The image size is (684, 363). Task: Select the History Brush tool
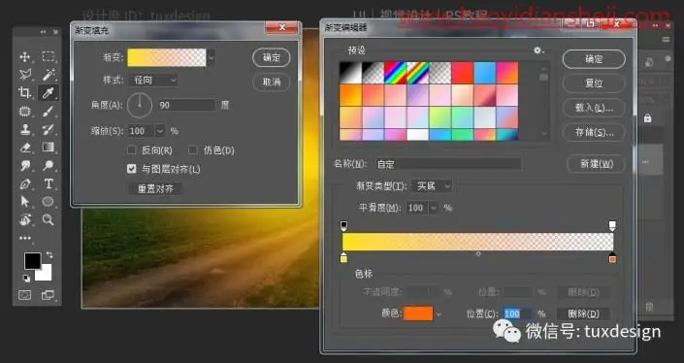pyautogui.click(x=48, y=130)
